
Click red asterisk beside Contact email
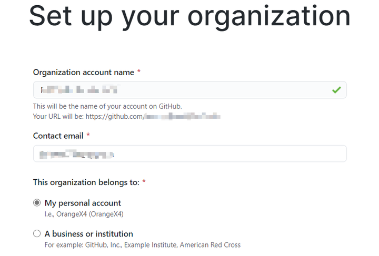coord(88,135)
